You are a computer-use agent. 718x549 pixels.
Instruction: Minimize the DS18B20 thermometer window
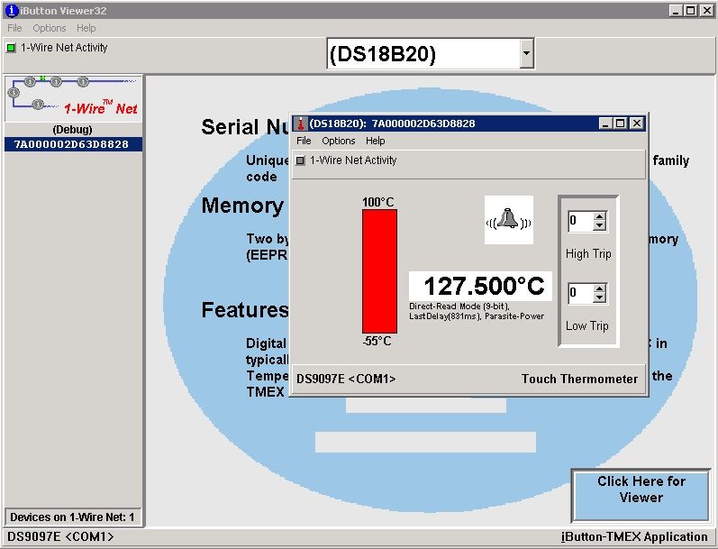[x=605, y=124]
